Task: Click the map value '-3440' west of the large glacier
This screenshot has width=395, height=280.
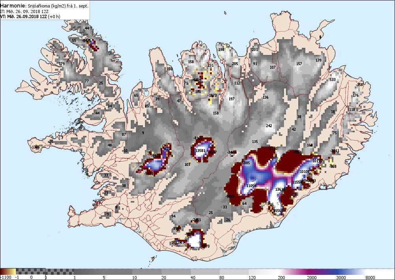Action: (x=231, y=152)
